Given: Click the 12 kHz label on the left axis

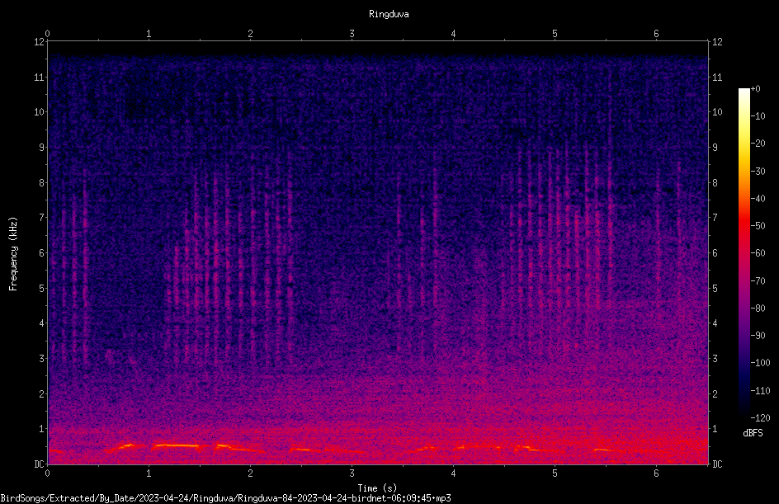Looking at the screenshot, I should tap(40, 42).
